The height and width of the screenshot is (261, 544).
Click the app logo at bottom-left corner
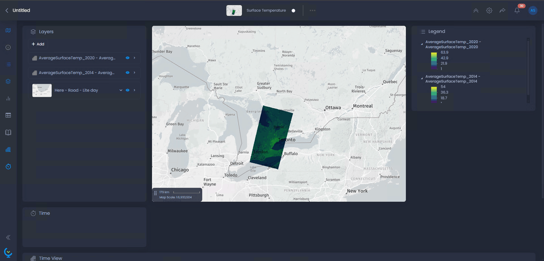point(8,252)
